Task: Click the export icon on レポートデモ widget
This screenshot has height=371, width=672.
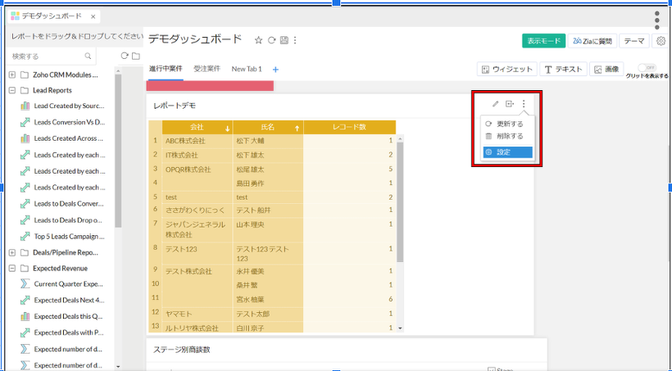Action: point(509,104)
